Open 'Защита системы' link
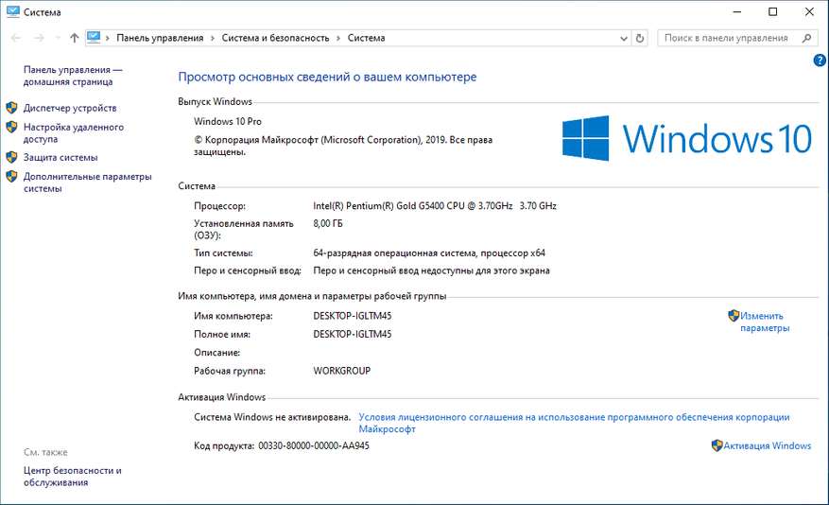The image size is (829, 505). [x=60, y=157]
